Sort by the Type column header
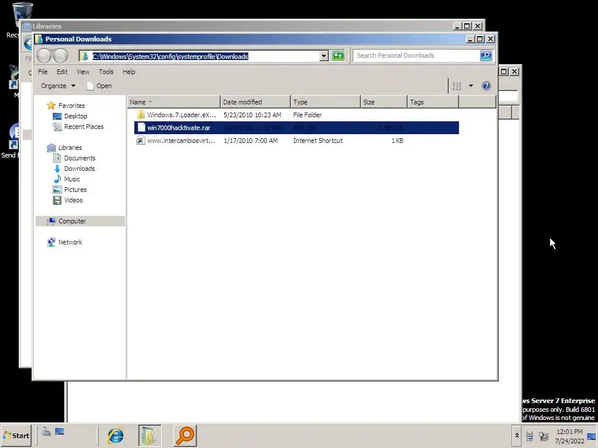 tap(326, 102)
